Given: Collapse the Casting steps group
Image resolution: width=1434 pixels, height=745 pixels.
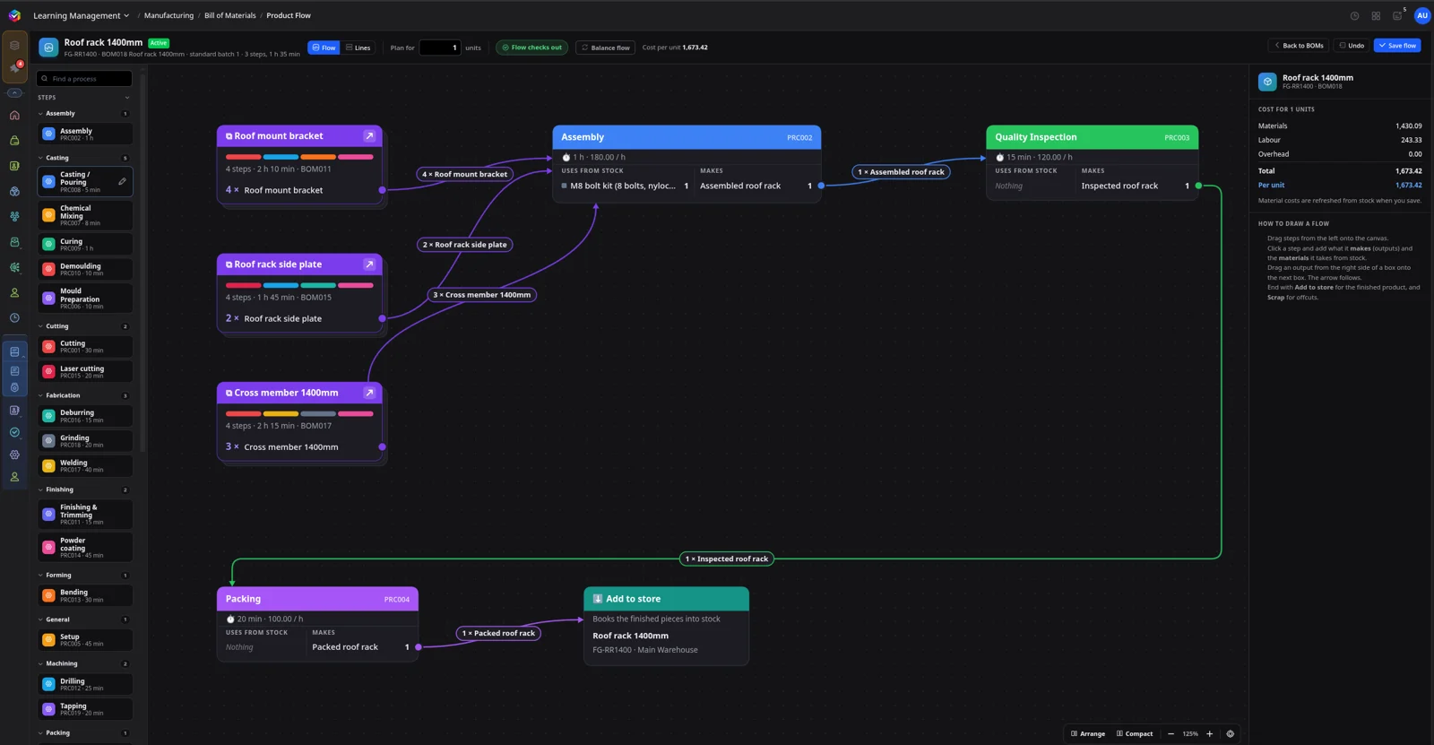Looking at the screenshot, I should coord(41,158).
